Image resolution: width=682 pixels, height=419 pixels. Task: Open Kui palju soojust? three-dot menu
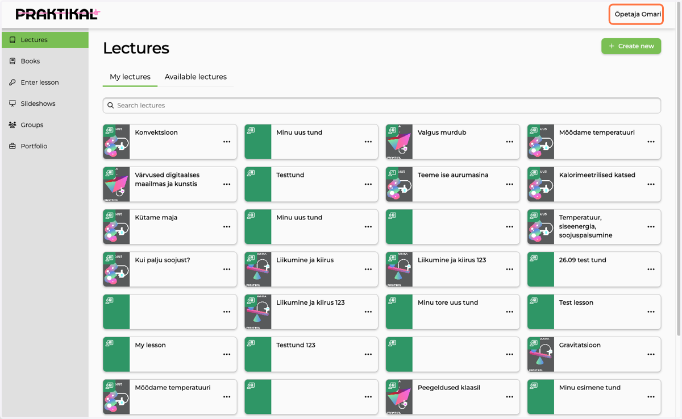pyautogui.click(x=227, y=269)
